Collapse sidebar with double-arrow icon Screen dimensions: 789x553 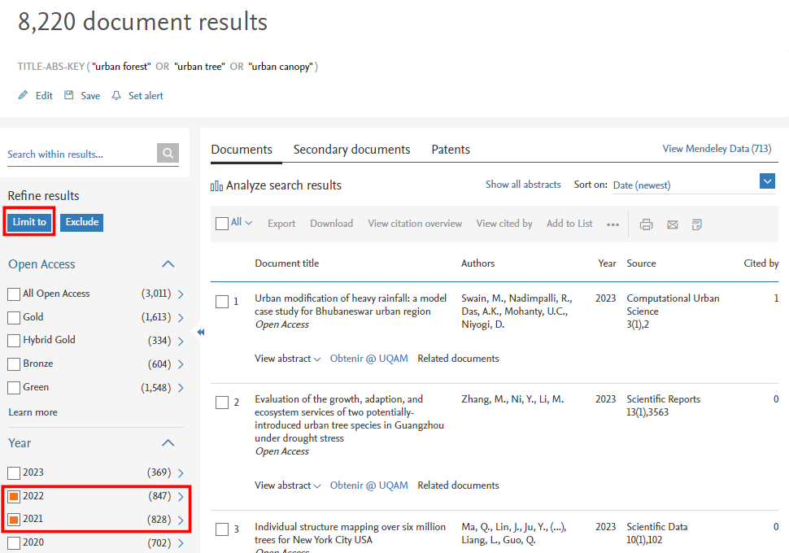point(201,332)
